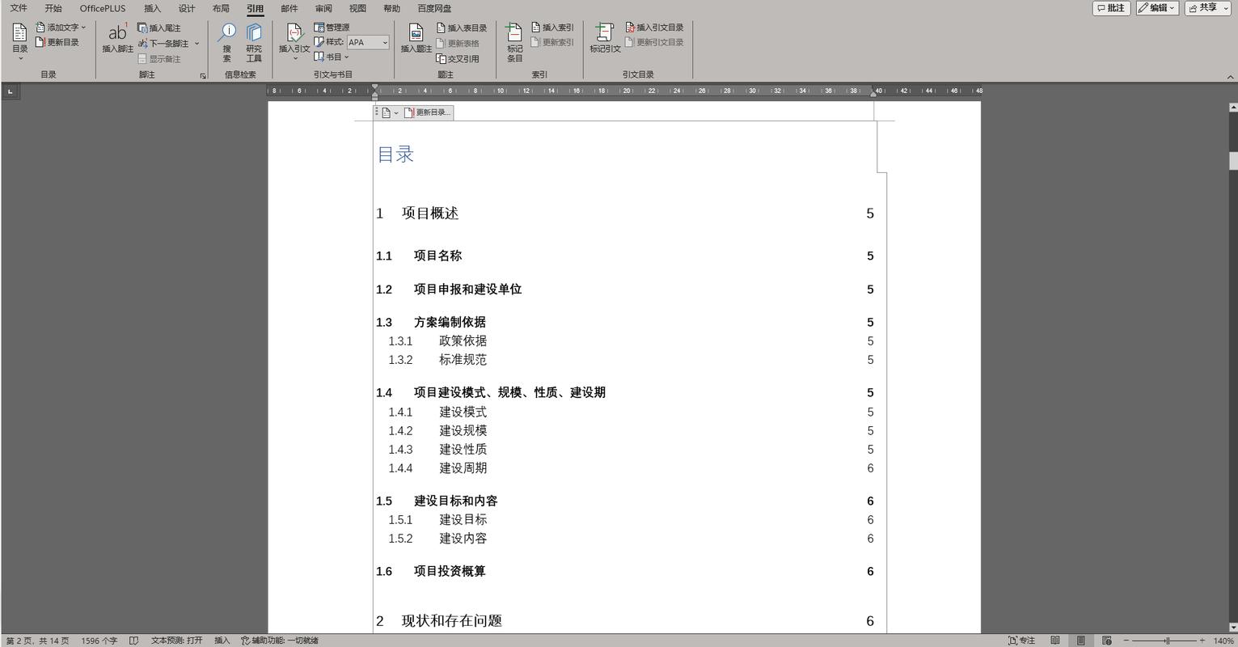This screenshot has width=1238, height=647.
Task: Click 插入引文目录 table of authorities
Action: tap(655, 27)
